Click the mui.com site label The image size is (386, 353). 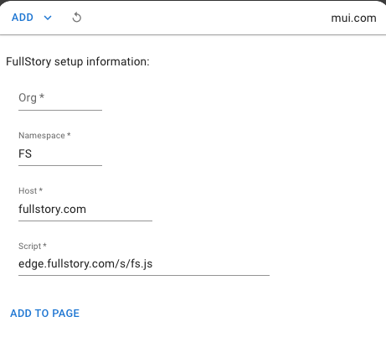tap(353, 18)
